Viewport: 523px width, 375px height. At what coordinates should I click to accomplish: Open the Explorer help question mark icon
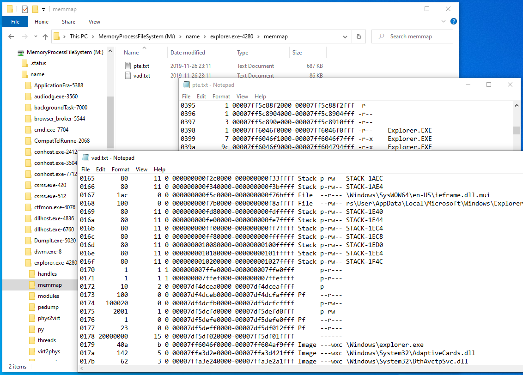pos(453,21)
